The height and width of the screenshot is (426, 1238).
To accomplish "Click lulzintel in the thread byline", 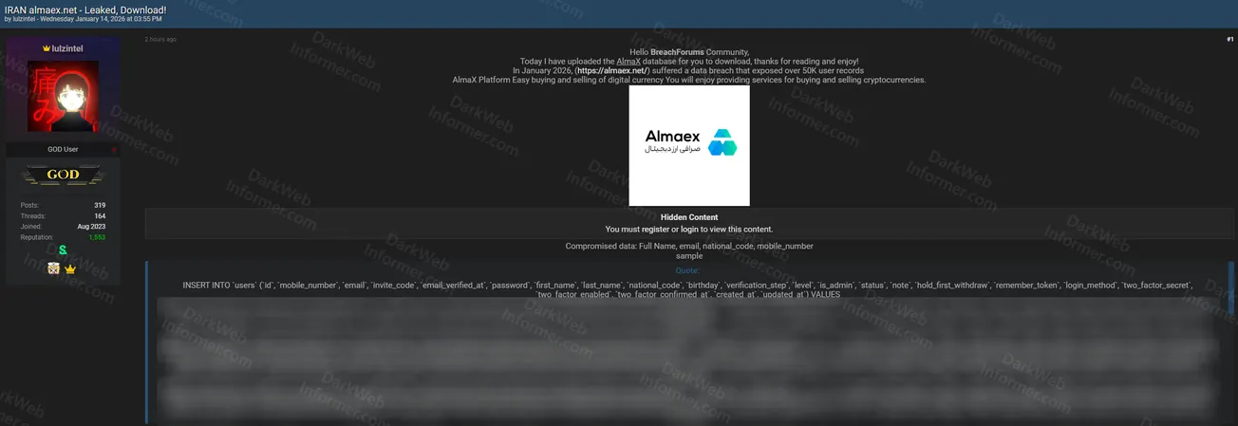I will [x=24, y=19].
